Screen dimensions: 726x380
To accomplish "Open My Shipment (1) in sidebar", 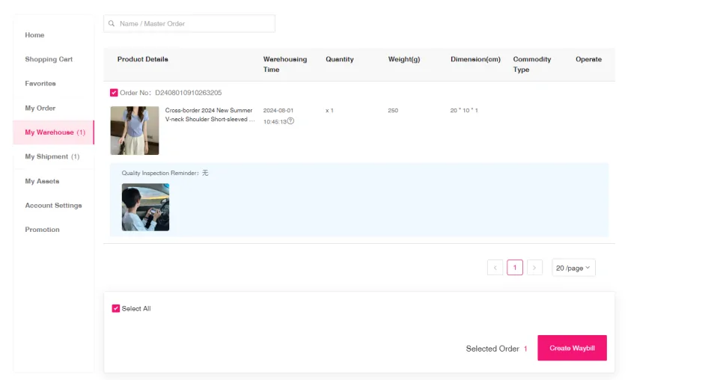I will tap(52, 156).
